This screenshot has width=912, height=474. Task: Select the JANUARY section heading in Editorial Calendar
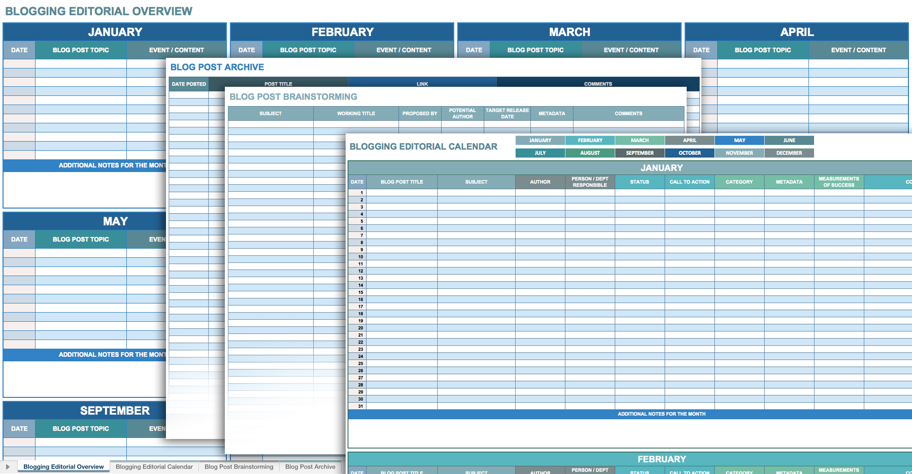click(661, 168)
